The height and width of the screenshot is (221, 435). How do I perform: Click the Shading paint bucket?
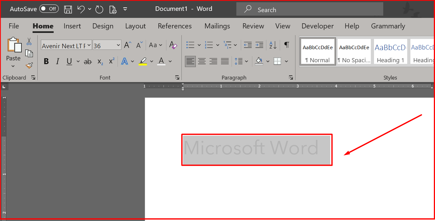click(259, 61)
